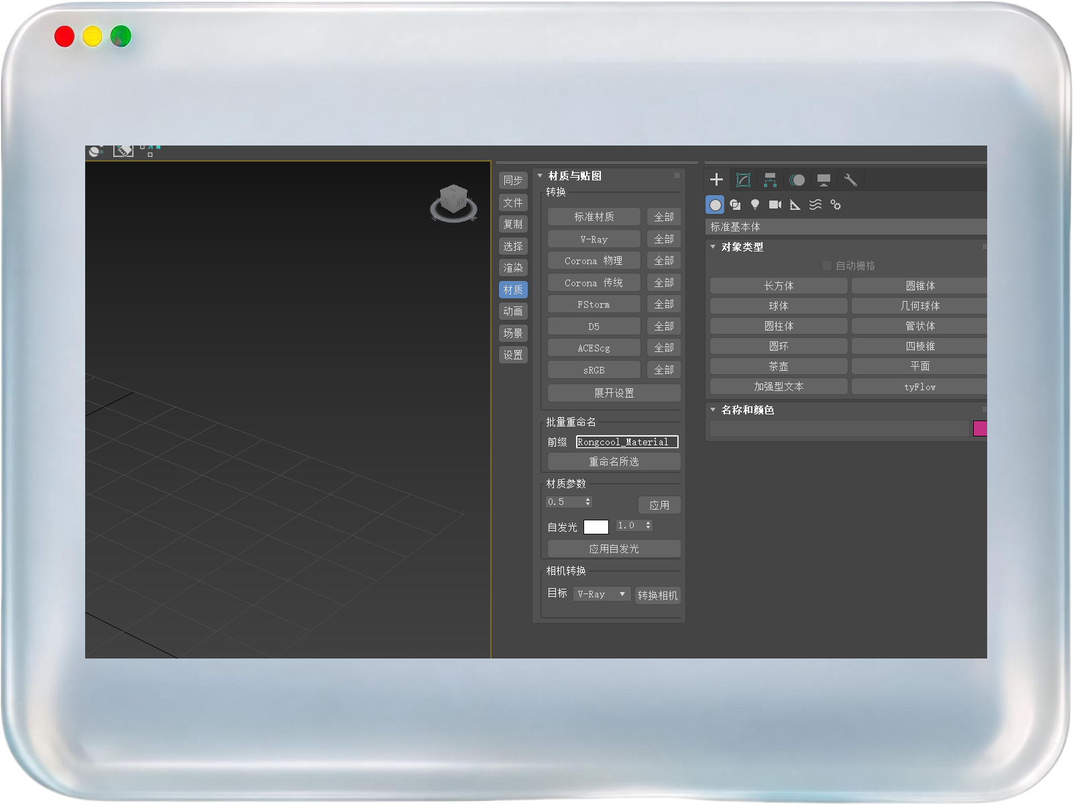The height and width of the screenshot is (804, 1073).
Task: Collapse the 名称和颜色 rollout
Action: [713, 410]
